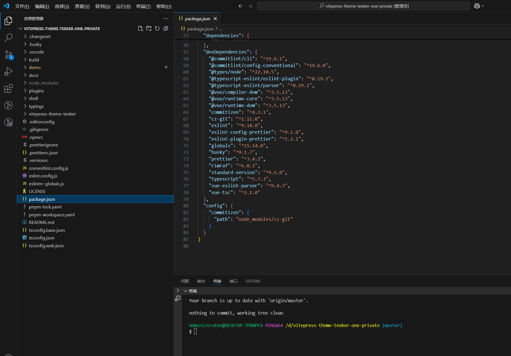
Task: Refresh the explorer file tree
Action: [x=157, y=28]
